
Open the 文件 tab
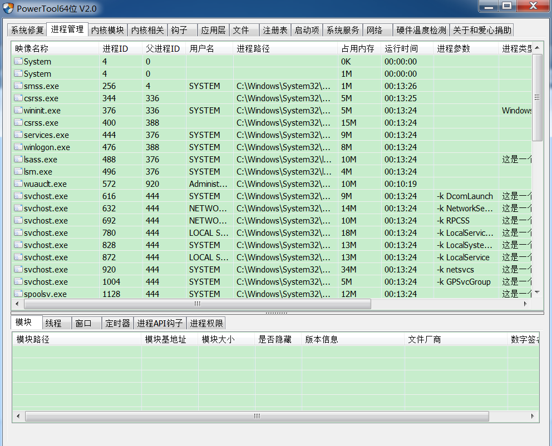click(x=244, y=30)
